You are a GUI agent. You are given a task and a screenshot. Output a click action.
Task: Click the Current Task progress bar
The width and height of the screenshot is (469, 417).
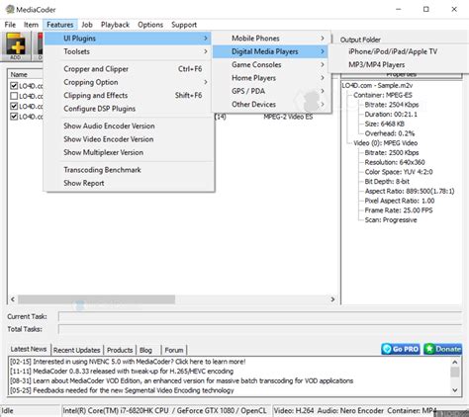[260, 316]
